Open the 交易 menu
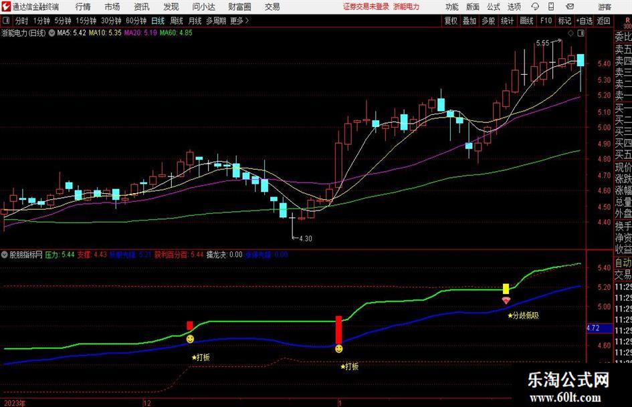This screenshot has width=632, height=407. (x=272, y=7)
